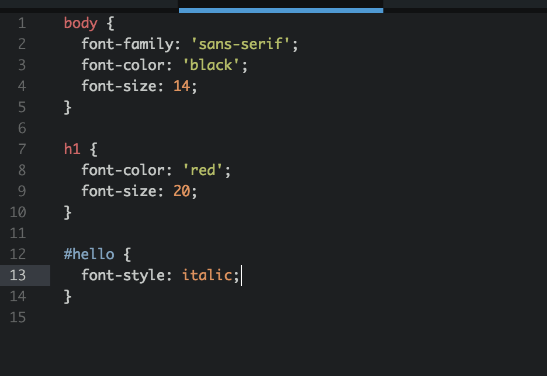The height and width of the screenshot is (376, 547).
Task: Click font-color property in h1 rule
Action: (x=123, y=170)
